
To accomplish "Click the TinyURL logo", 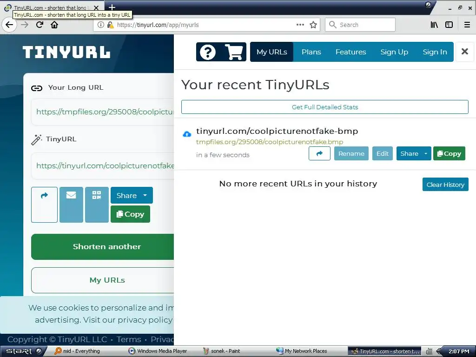I will 66,52.
